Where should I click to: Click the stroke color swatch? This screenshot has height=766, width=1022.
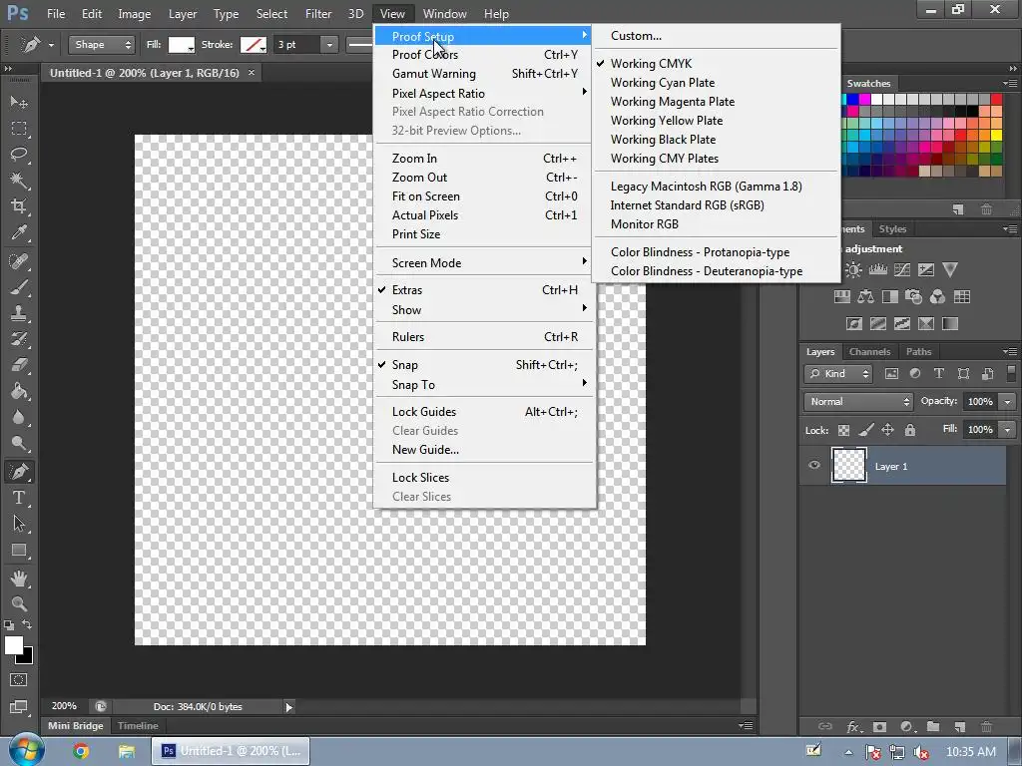pos(253,44)
